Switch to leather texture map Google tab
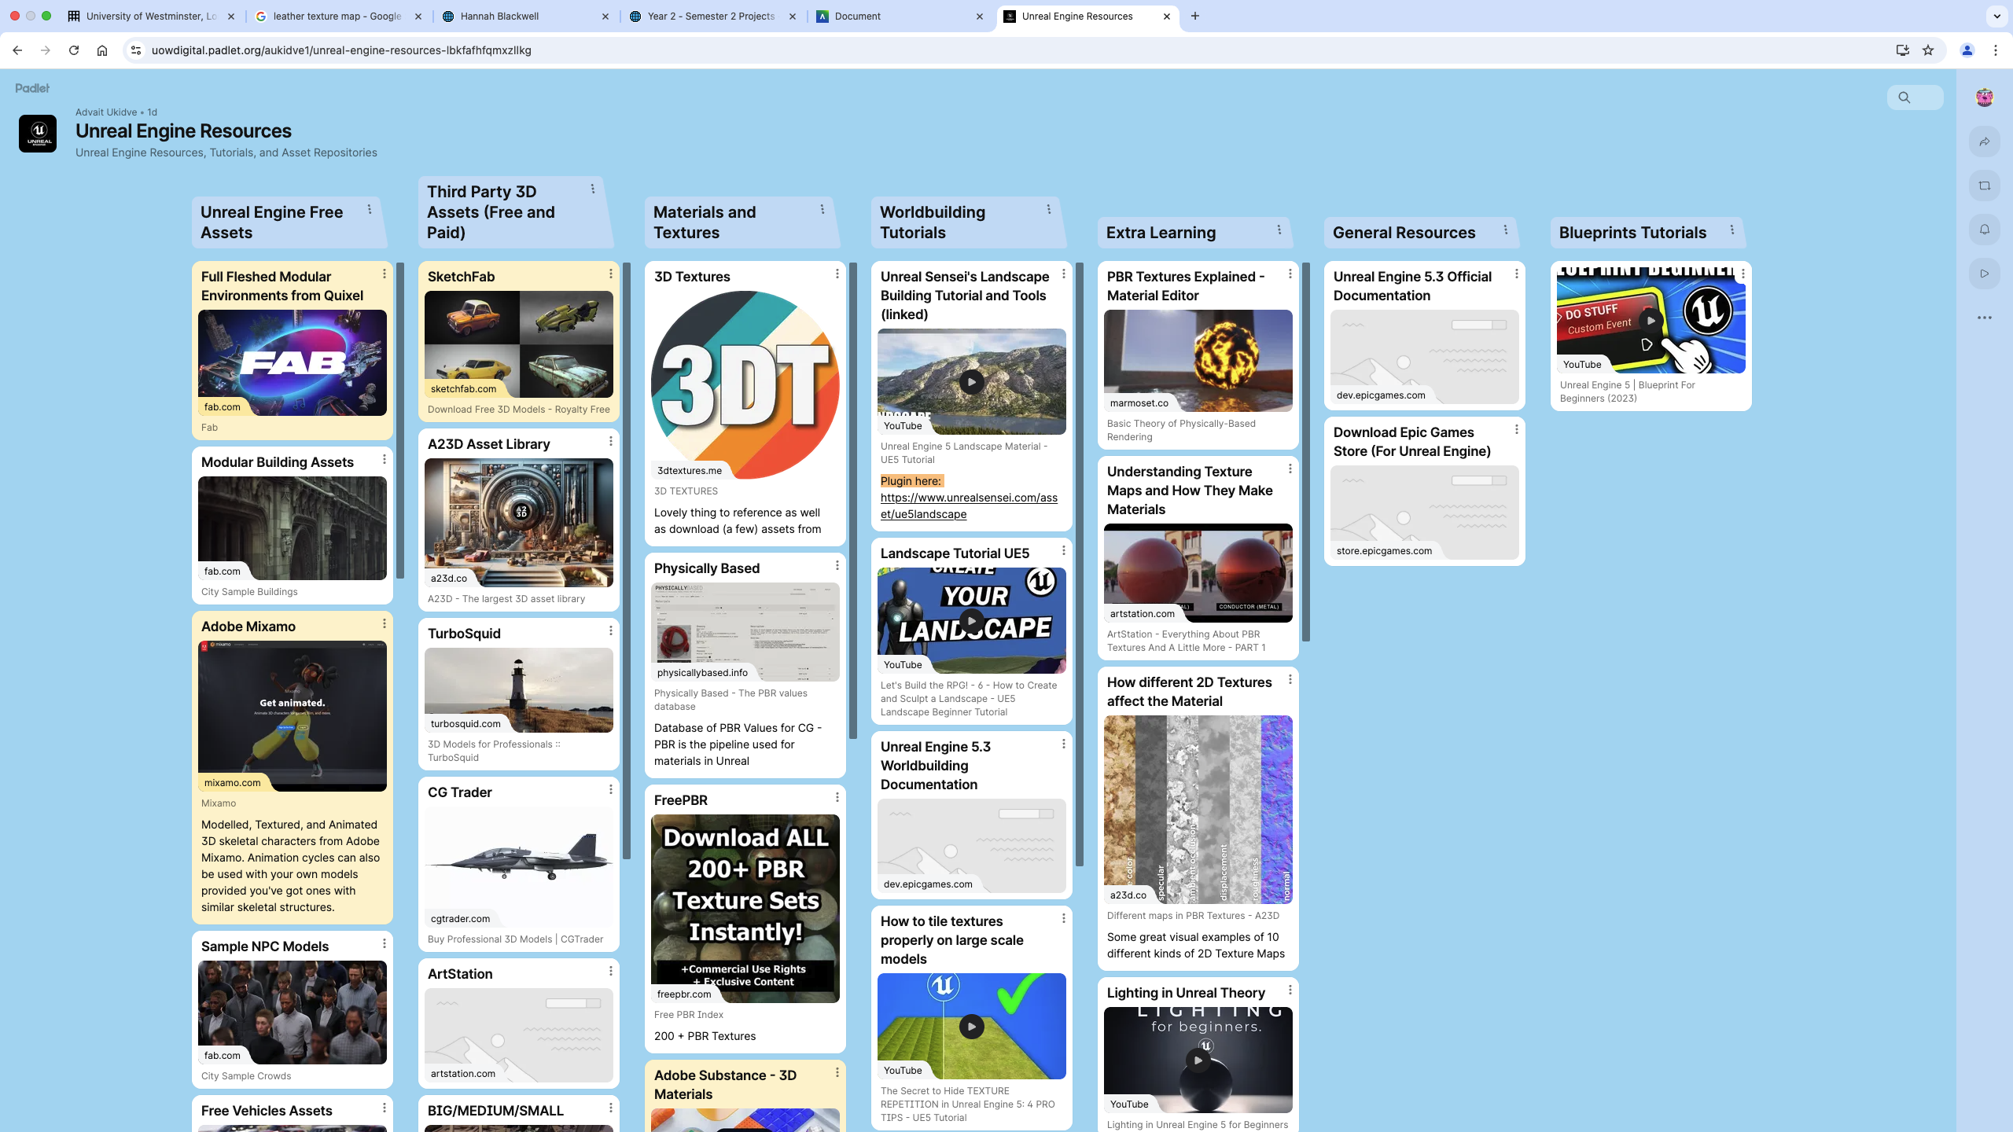2013x1132 pixels. tap(338, 16)
